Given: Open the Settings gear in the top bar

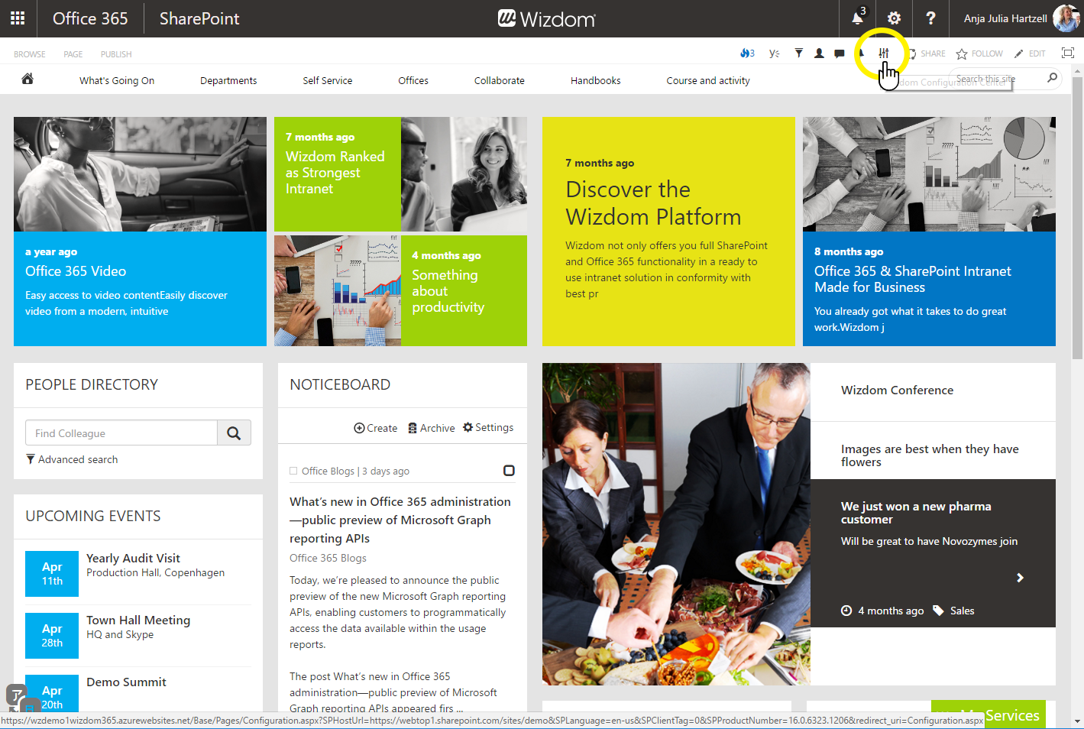Looking at the screenshot, I should [x=894, y=18].
